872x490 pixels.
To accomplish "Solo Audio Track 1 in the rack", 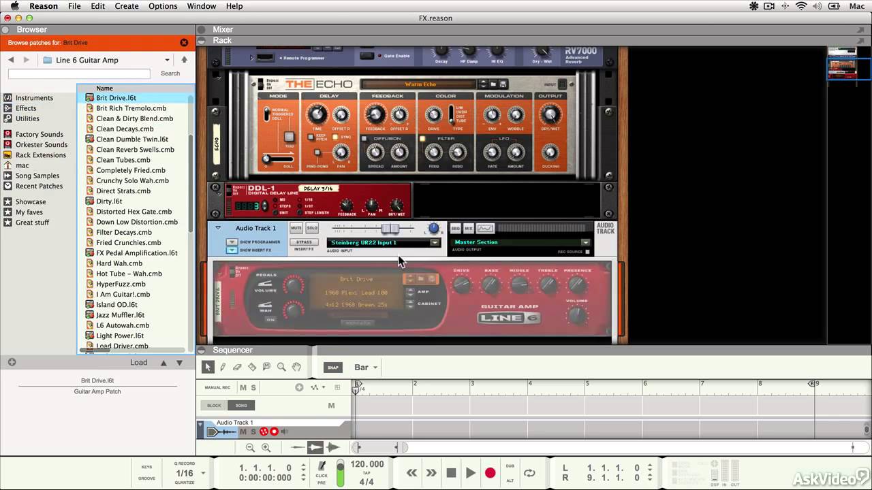I will 312,228.
